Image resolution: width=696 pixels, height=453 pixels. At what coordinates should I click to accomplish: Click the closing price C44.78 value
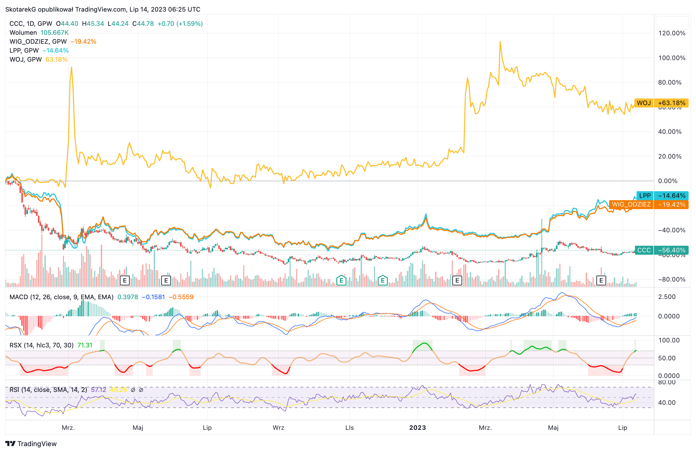(x=143, y=24)
